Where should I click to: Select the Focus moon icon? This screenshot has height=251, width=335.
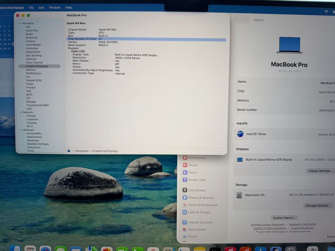click(185, 172)
